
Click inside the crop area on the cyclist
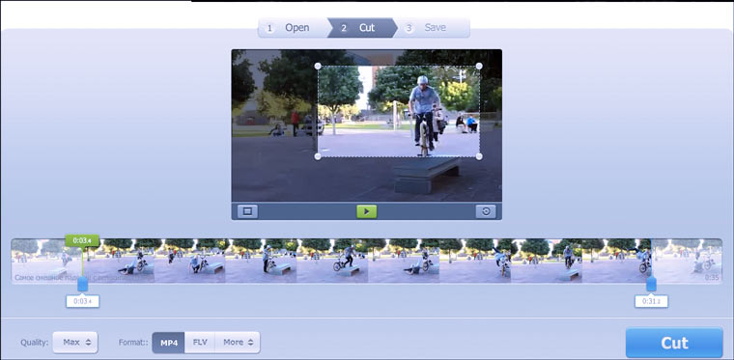[424, 115]
